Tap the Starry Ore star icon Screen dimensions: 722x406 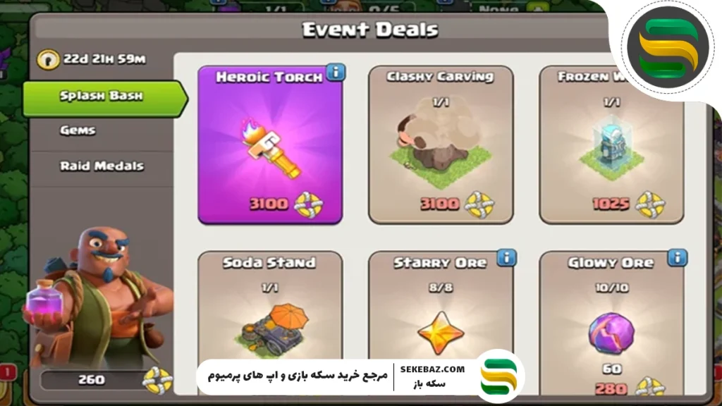441,333
